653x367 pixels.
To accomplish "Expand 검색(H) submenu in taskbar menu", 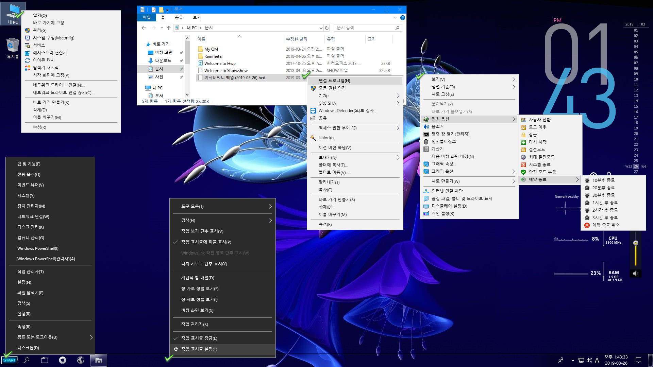I will [222, 220].
